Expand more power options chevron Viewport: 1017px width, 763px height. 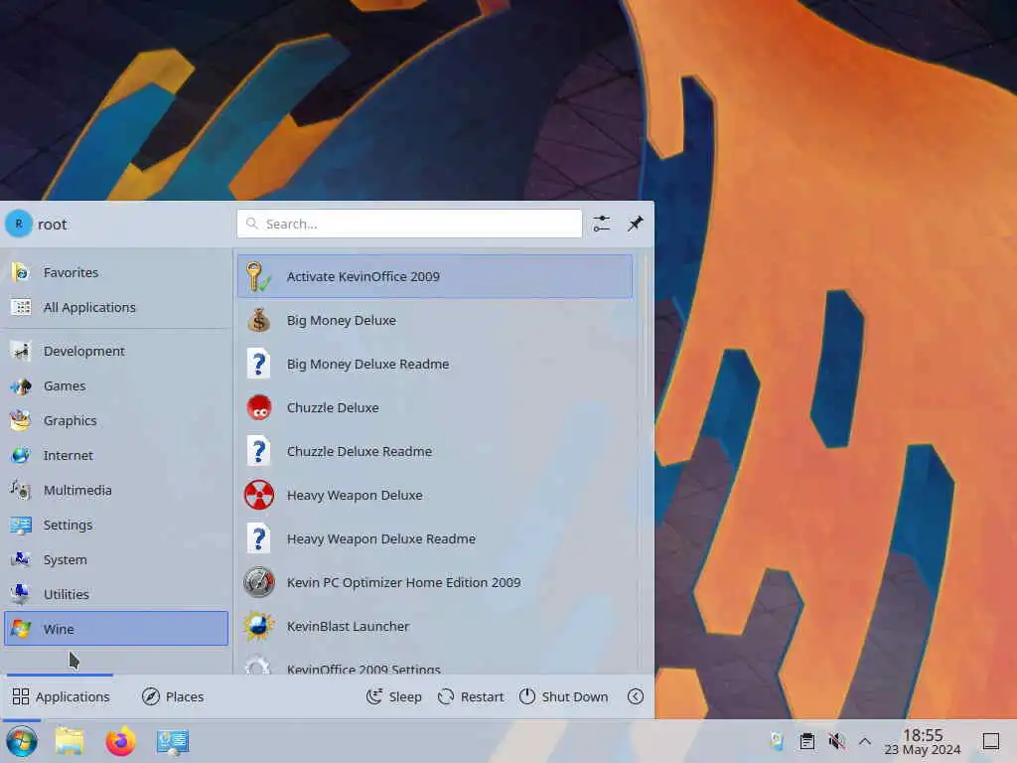coord(636,696)
